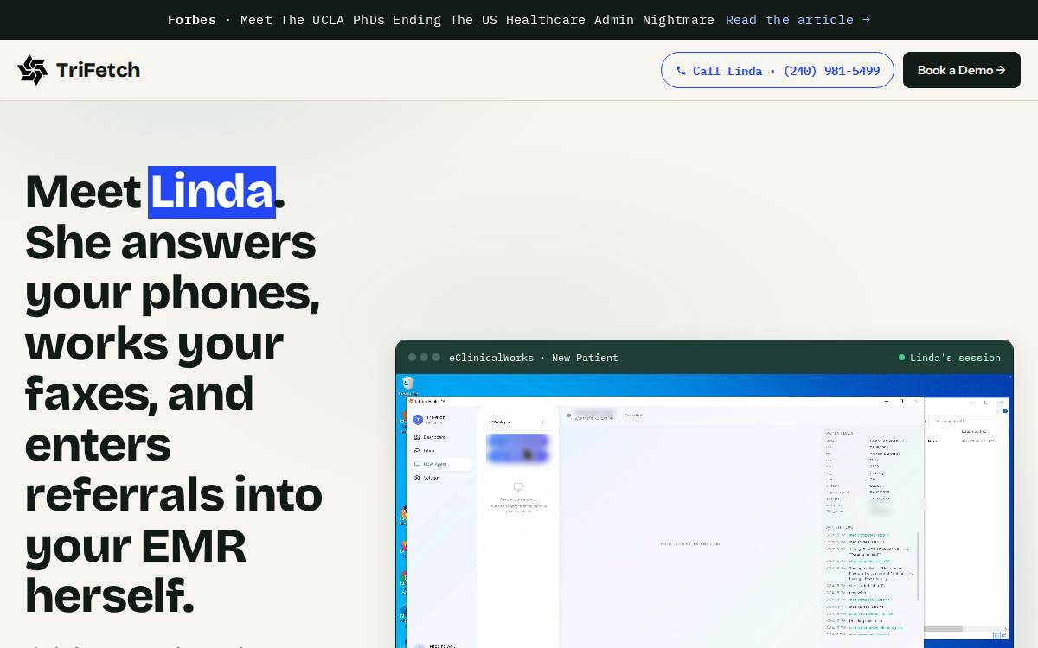This screenshot has height=648, width=1038.
Task: Click the green Linda's session status indicator
Action: pyautogui.click(x=950, y=358)
